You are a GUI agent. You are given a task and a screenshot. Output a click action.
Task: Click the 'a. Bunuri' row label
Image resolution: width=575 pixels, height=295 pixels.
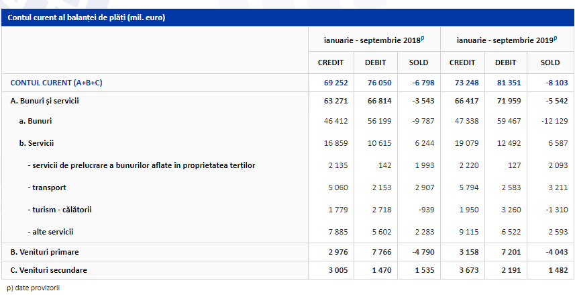35,121
